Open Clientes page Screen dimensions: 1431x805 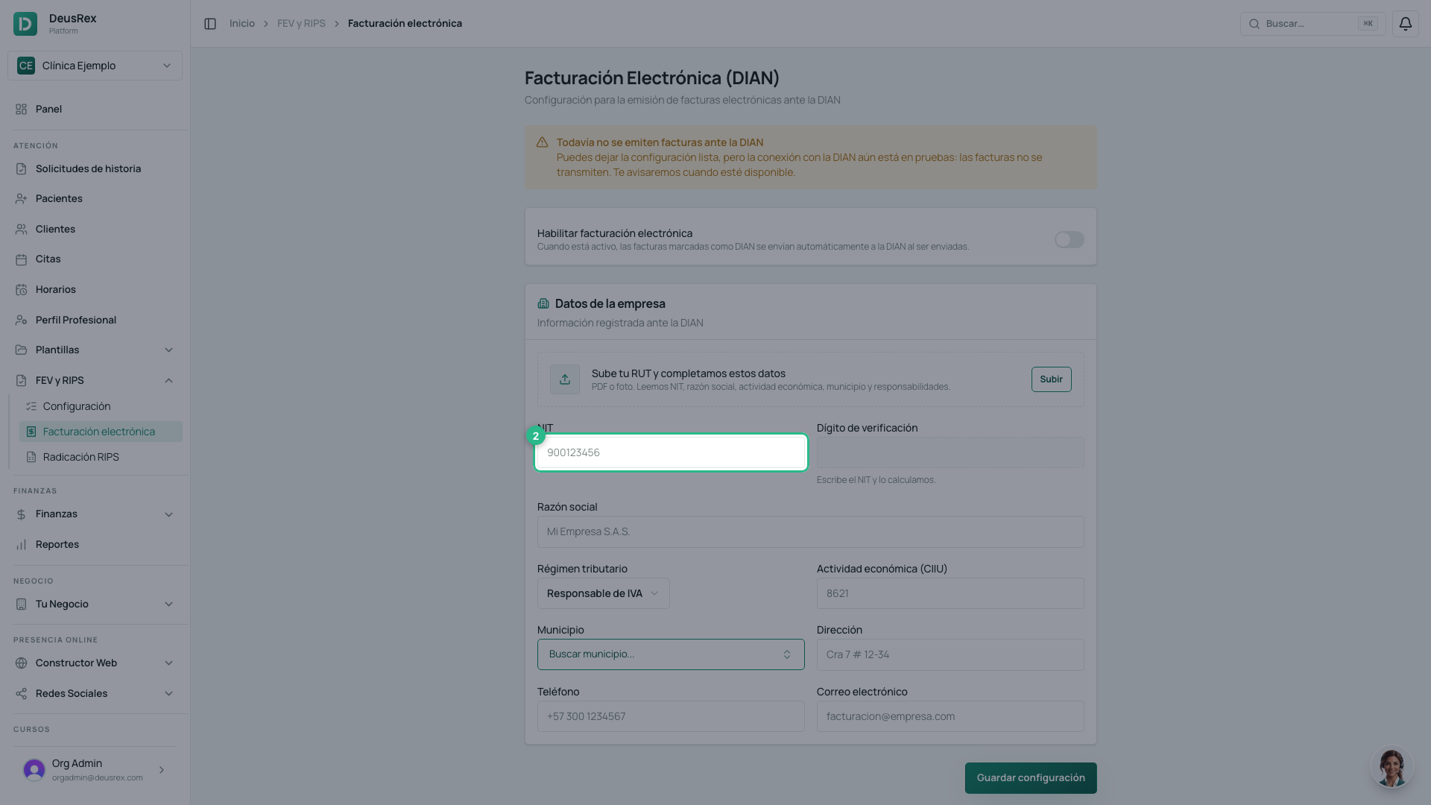point(95,230)
